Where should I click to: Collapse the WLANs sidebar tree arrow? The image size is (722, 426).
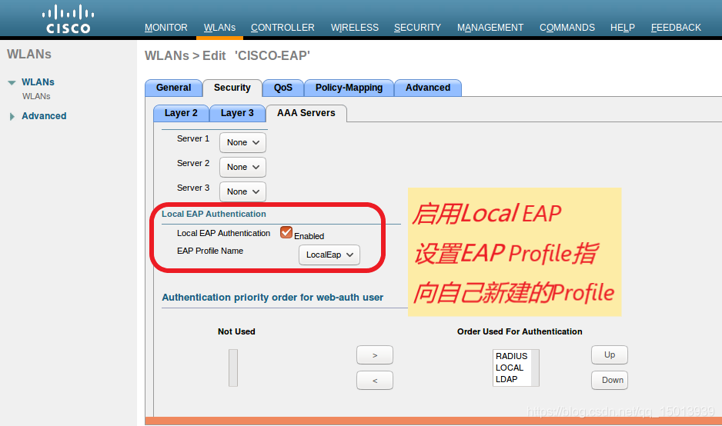[12, 83]
